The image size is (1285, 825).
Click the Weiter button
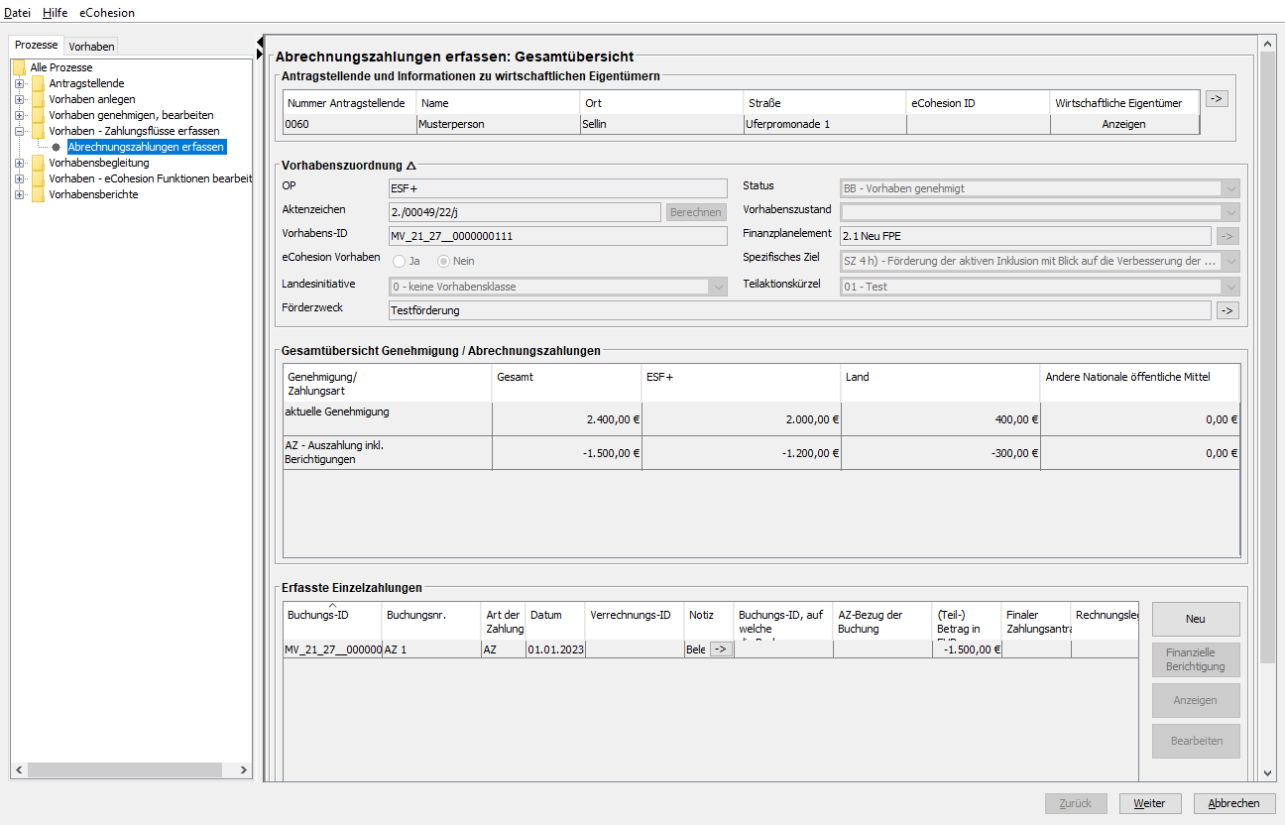tap(1150, 803)
